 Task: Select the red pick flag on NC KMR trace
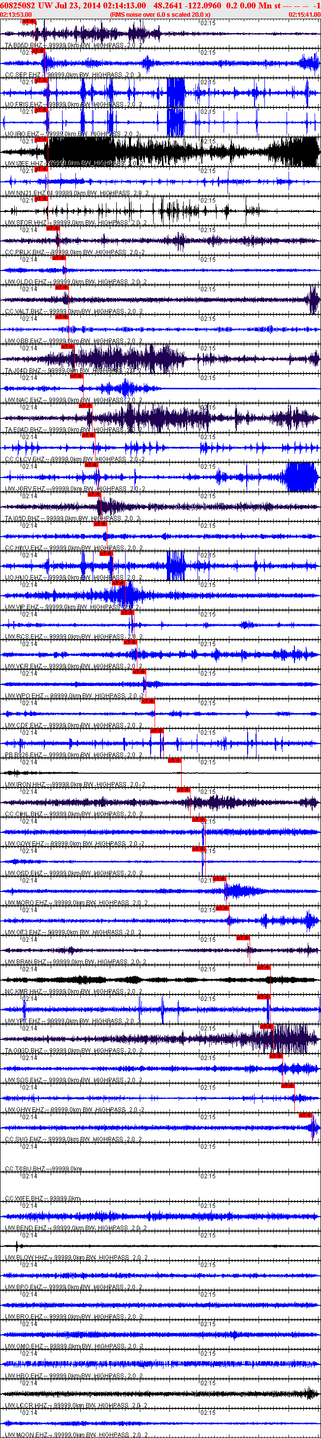coord(263,967)
